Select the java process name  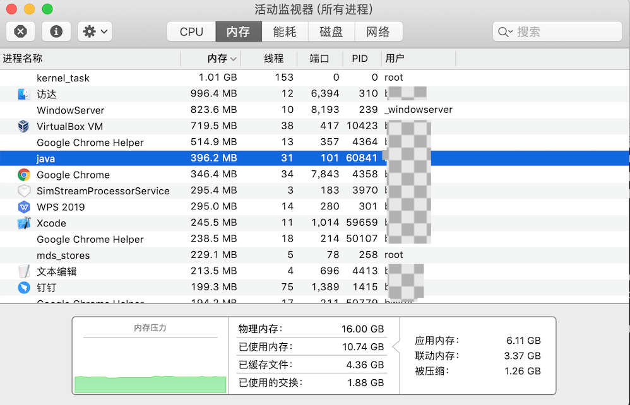pos(46,158)
